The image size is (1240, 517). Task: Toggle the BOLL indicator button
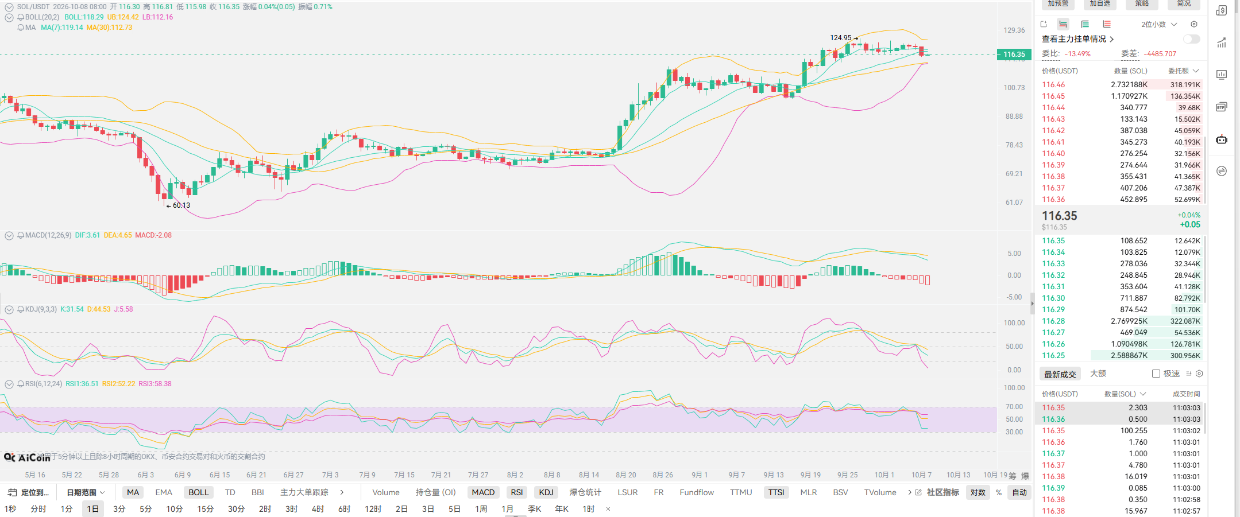tap(199, 492)
